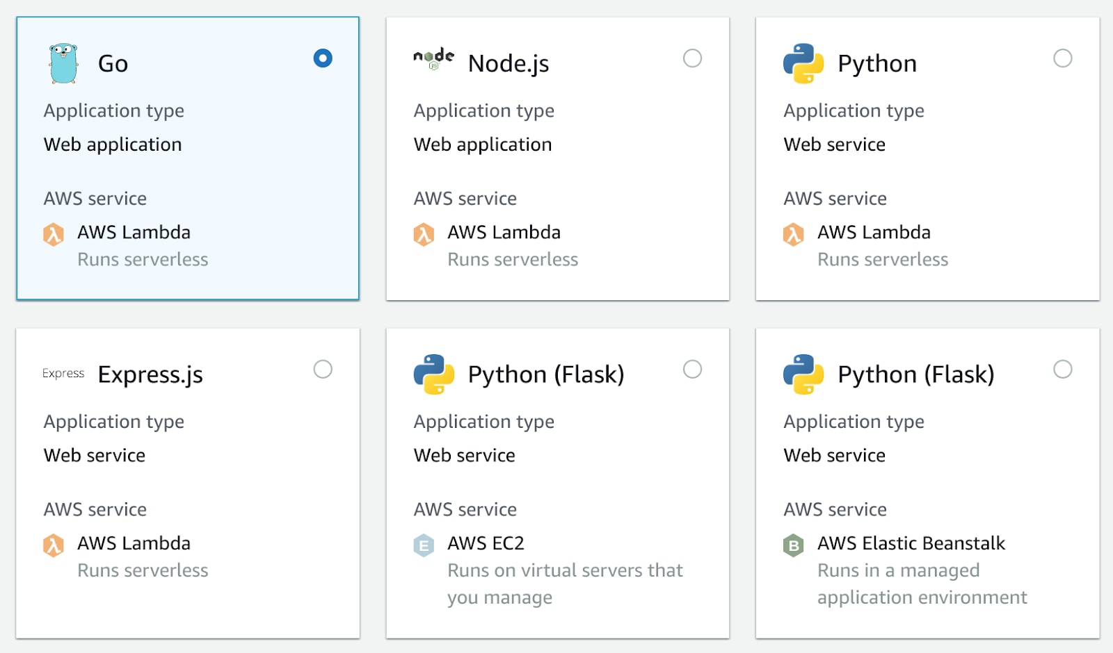Select the Go template radio button
Image resolution: width=1113 pixels, height=653 pixels.
click(323, 58)
